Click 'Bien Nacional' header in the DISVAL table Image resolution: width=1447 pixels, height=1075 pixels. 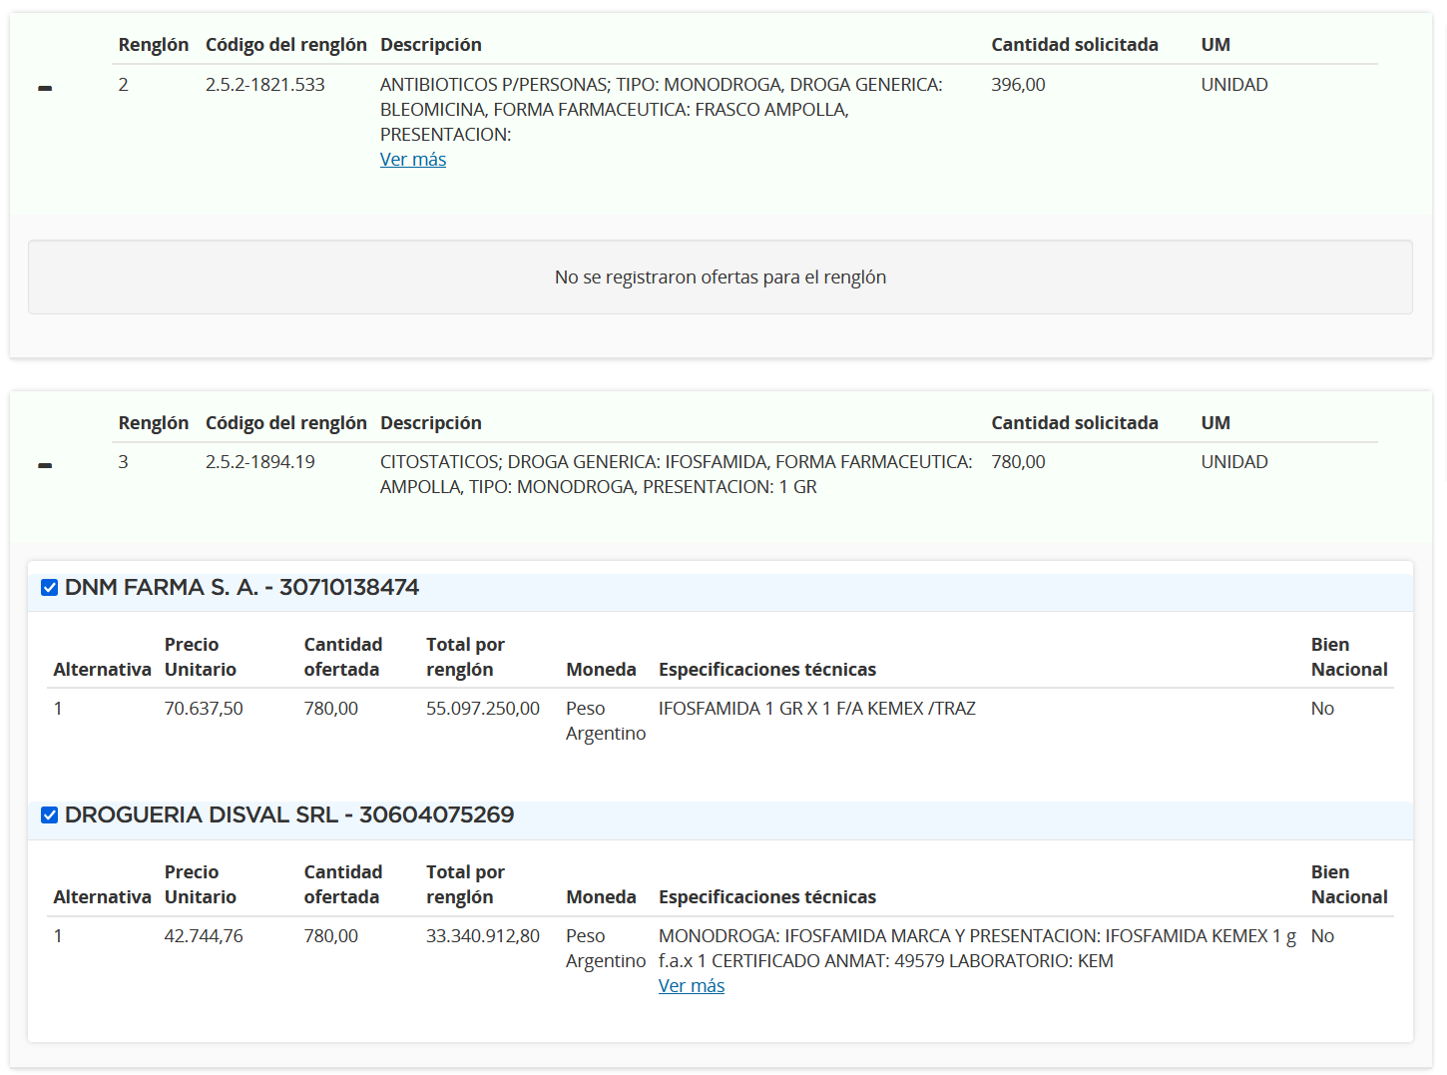pyautogui.click(x=1349, y=884)
